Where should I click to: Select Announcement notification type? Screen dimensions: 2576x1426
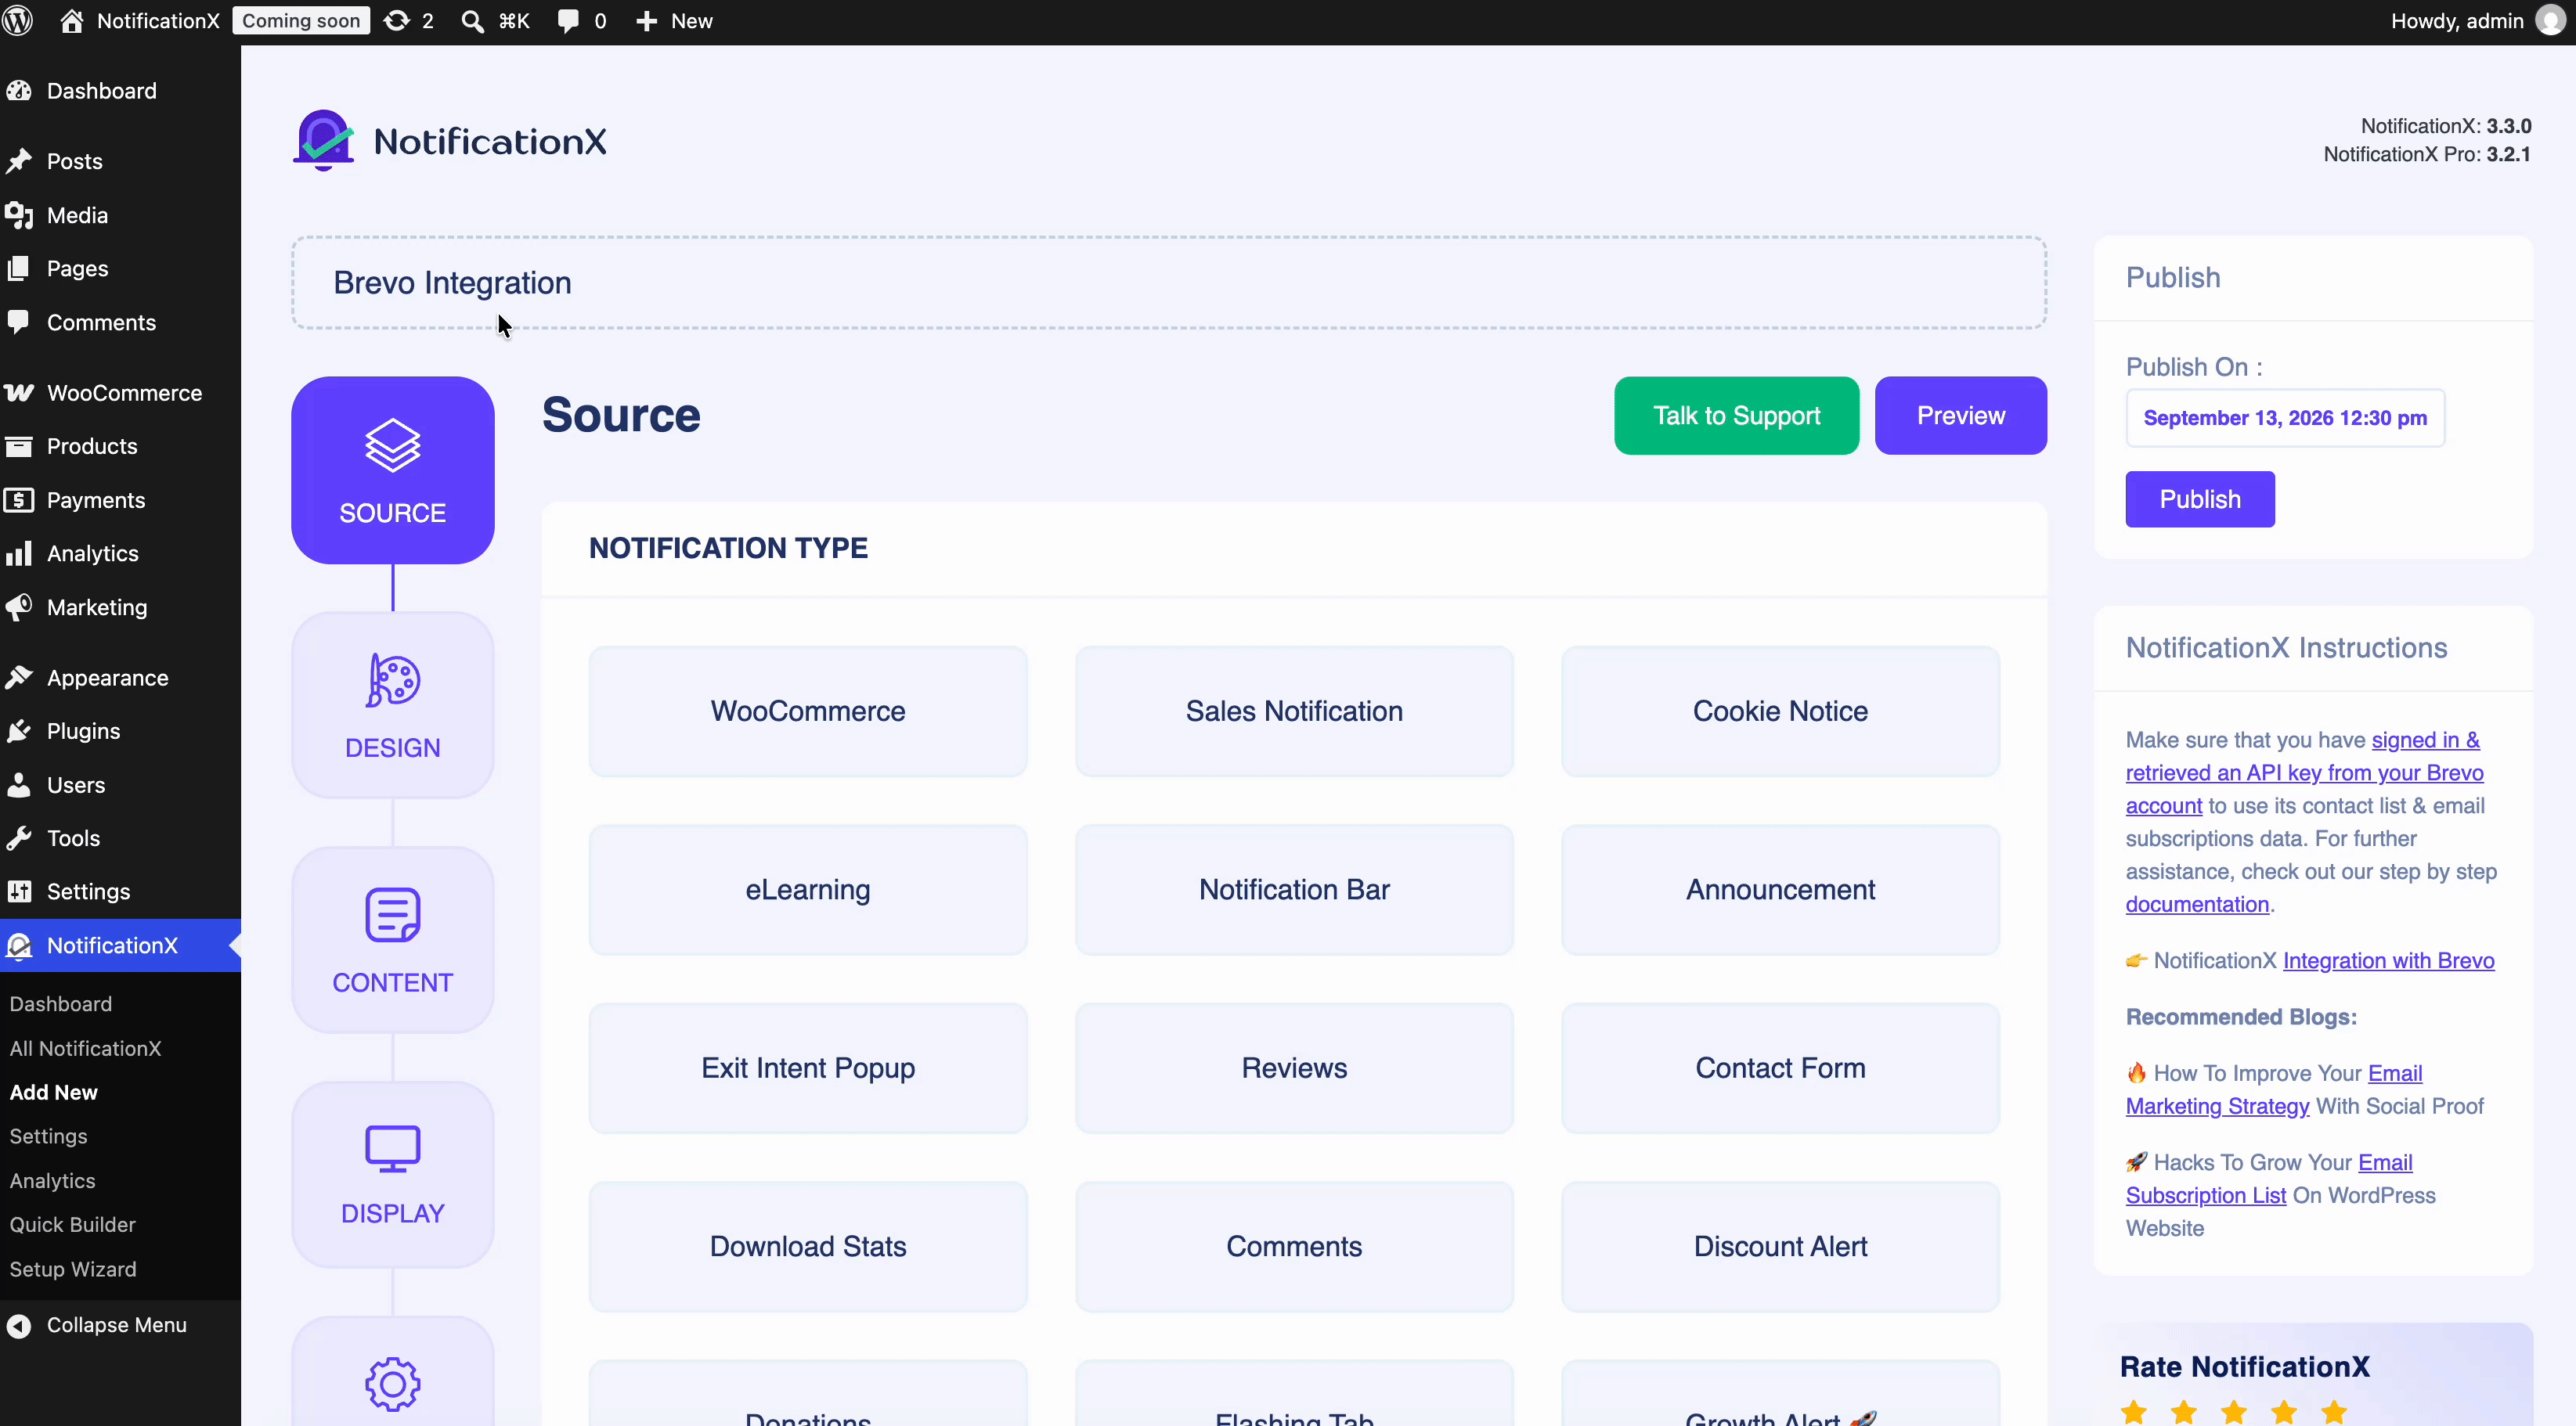click(1780, 889)
